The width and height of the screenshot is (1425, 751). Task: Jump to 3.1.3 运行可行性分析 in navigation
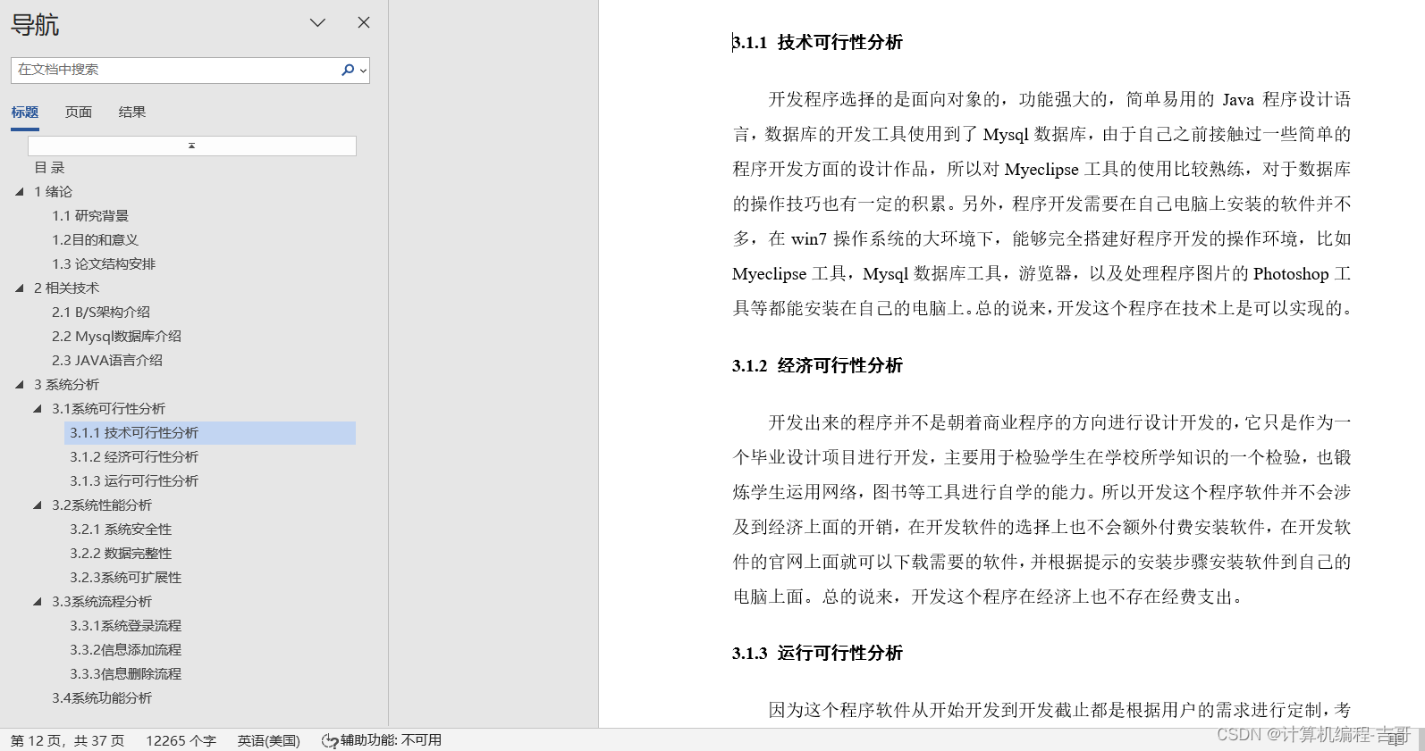pos(134,481)
